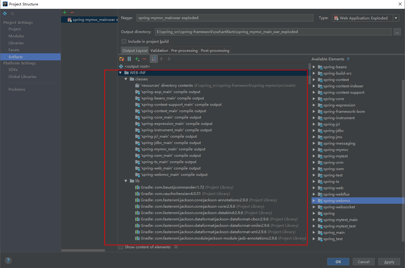Click the back navigation arrow

tap(5, 14)
